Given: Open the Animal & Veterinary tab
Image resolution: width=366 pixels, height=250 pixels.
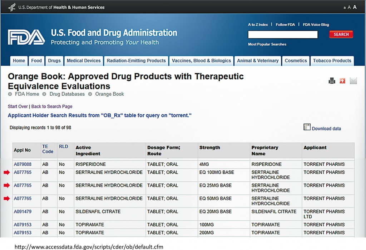Looking at the screenshot, I should click(258, 61).
